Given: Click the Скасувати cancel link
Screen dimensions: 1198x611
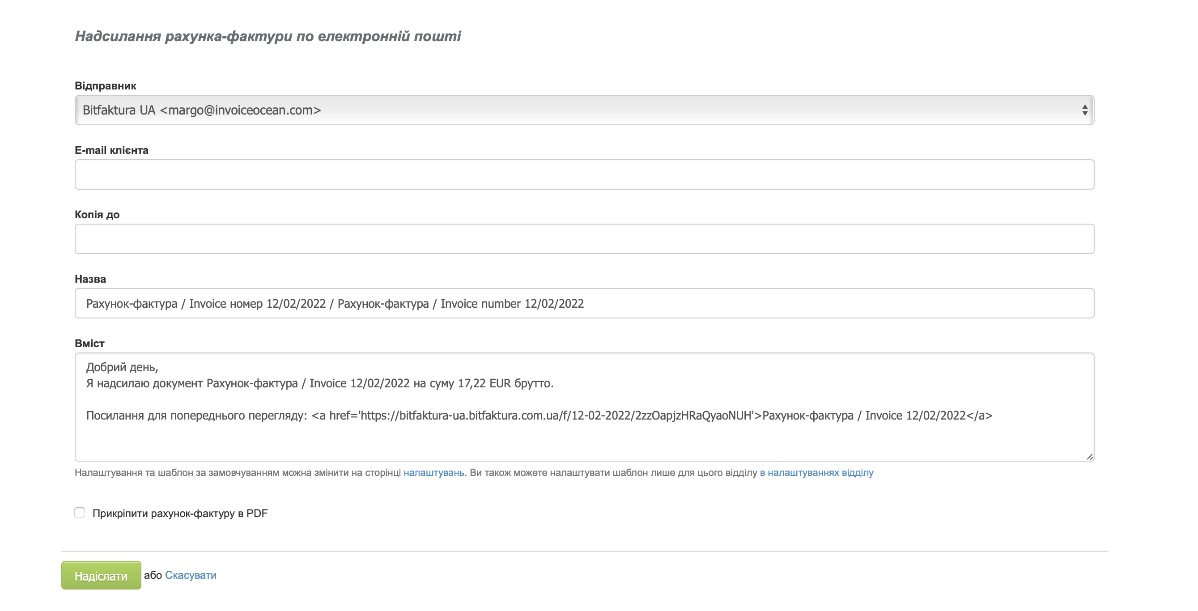Looking at the screenshot, I should pyautogui.click(x=191, y=575).
